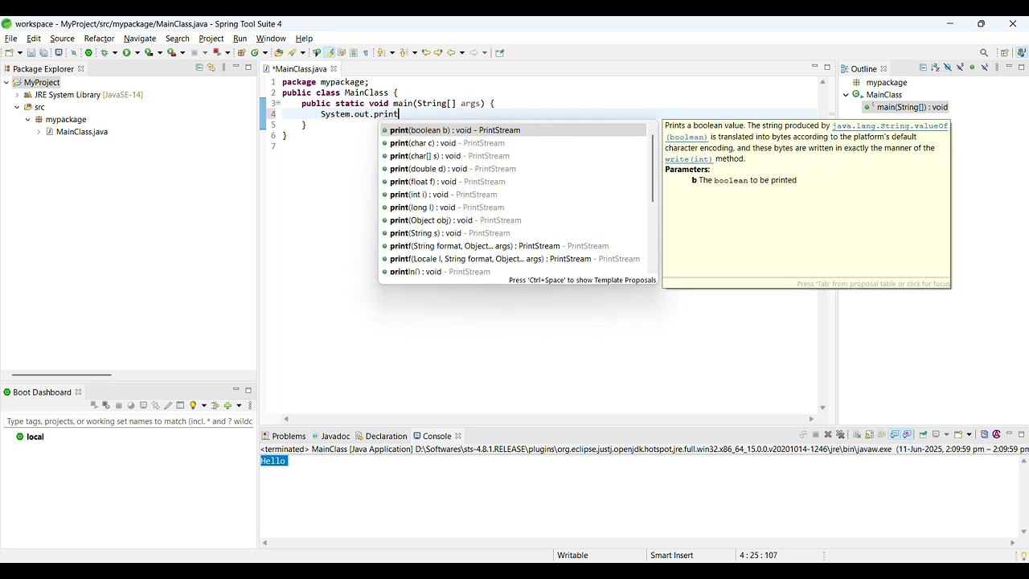Open java.lang.String.valueOf link in Javadoc popup
The width and height of the screenshot is (1029, 579).
890,126
